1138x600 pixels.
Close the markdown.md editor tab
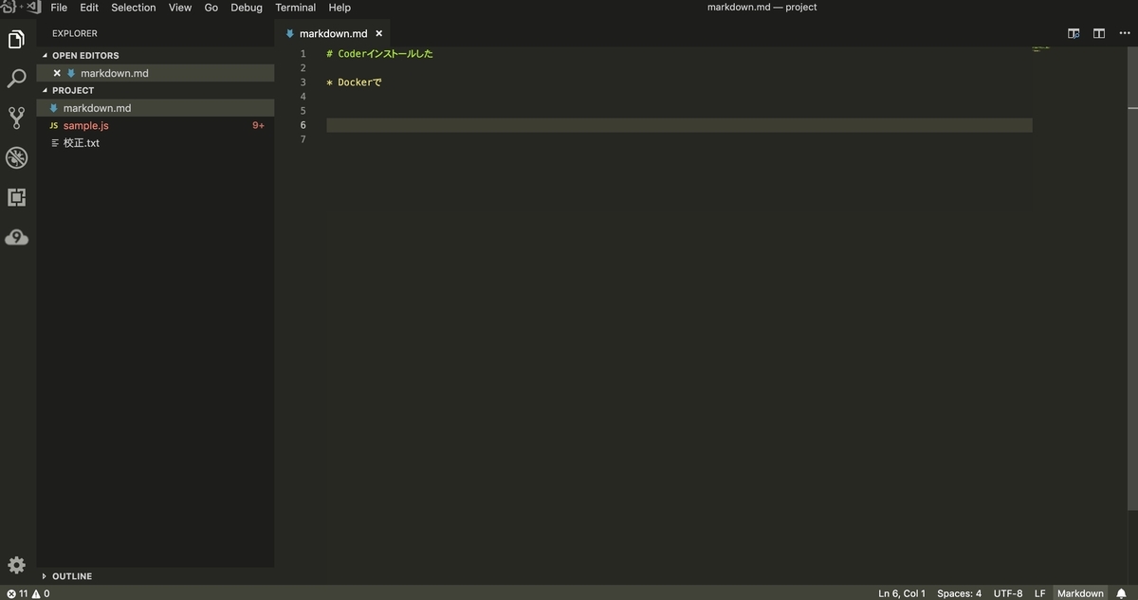[379, 33]
